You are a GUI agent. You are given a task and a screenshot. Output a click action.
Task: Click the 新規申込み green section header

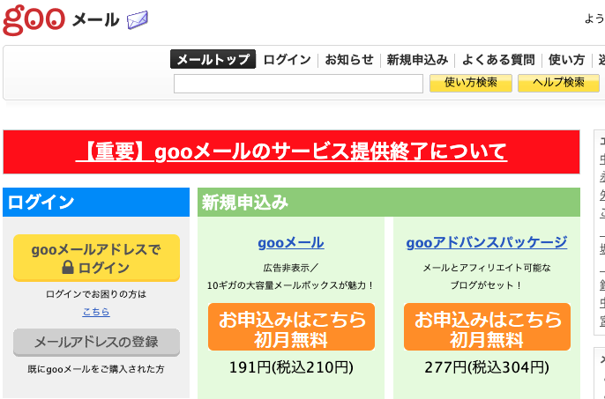[x=389, y=202]
